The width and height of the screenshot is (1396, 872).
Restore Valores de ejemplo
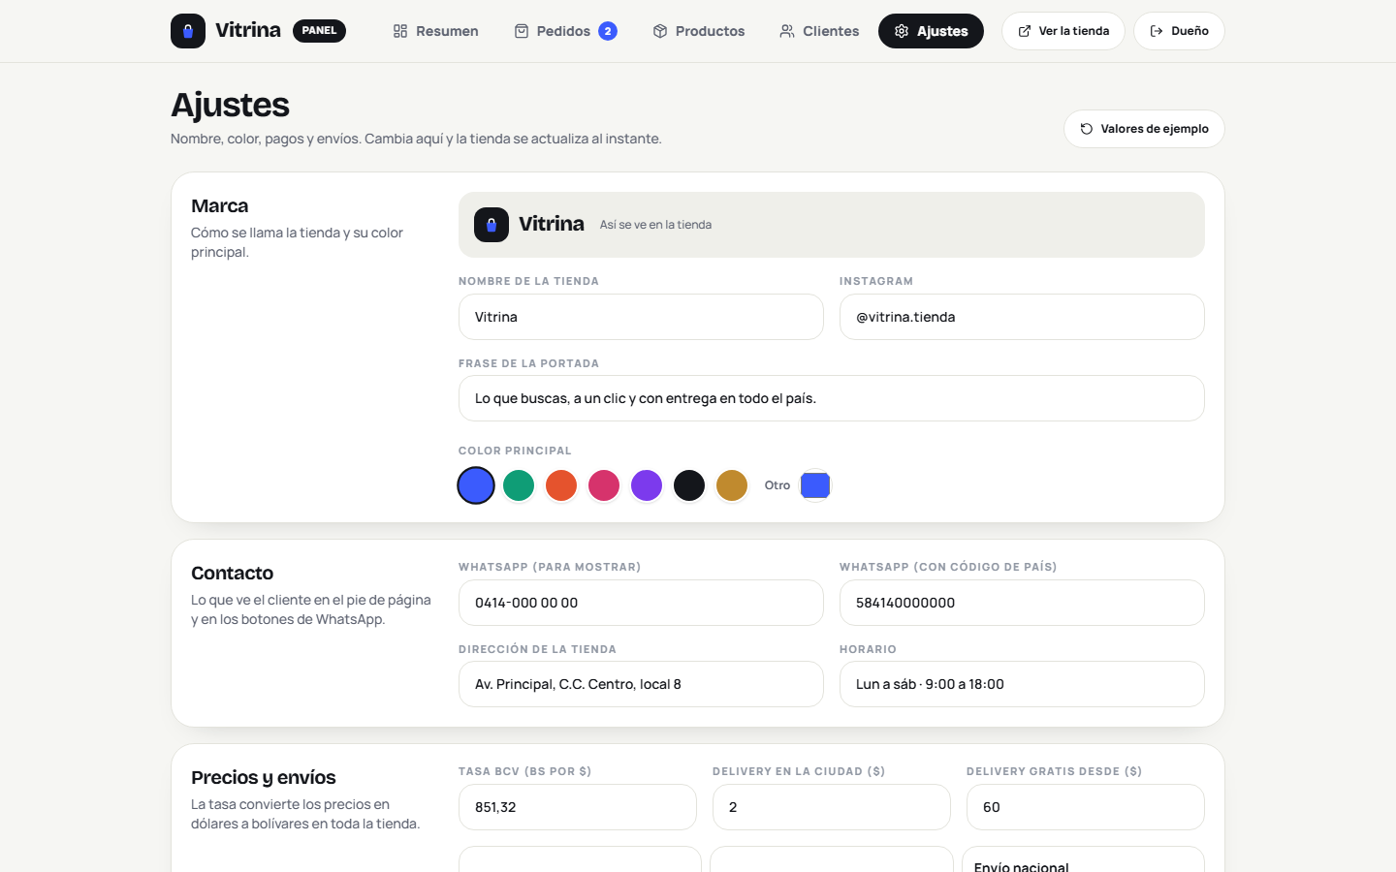coord(1144,129)
